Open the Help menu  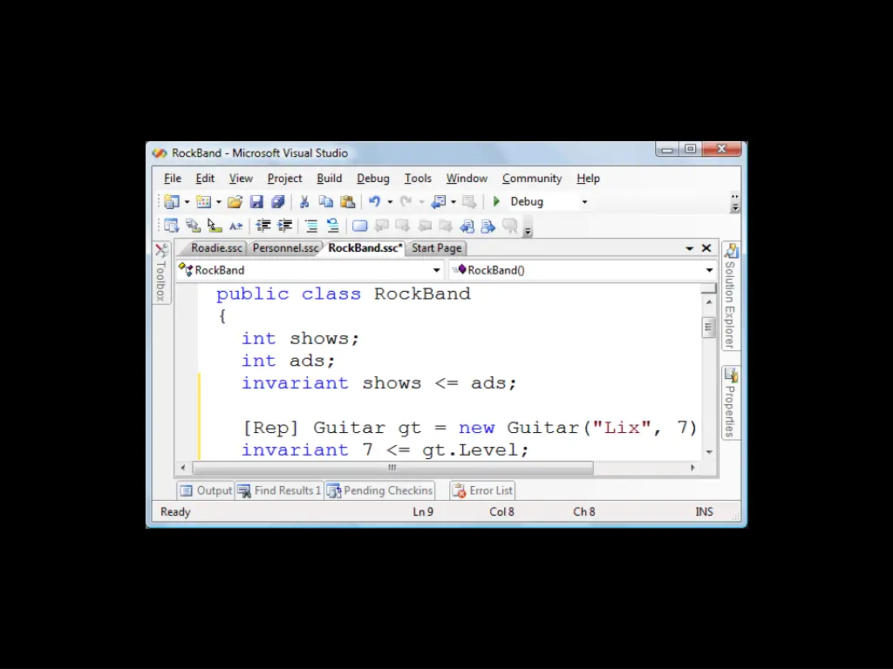(x=589, y=178)
